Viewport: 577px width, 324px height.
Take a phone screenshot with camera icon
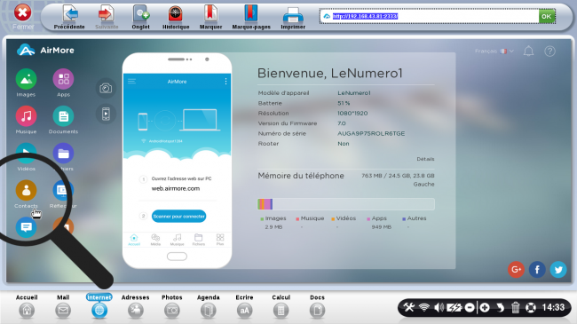point(106,89)
